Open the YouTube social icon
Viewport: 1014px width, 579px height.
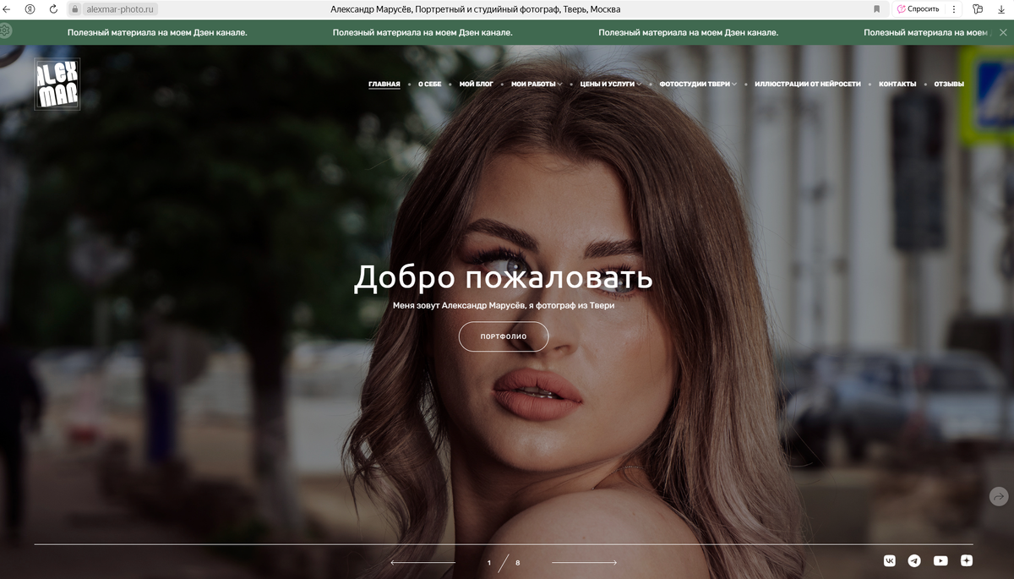[x=940, y=560]
